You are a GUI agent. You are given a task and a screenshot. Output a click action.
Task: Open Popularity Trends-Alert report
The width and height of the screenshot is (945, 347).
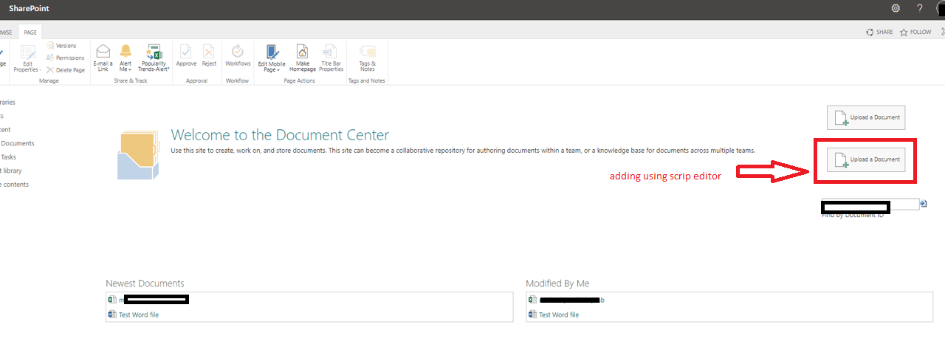[154, 58]
